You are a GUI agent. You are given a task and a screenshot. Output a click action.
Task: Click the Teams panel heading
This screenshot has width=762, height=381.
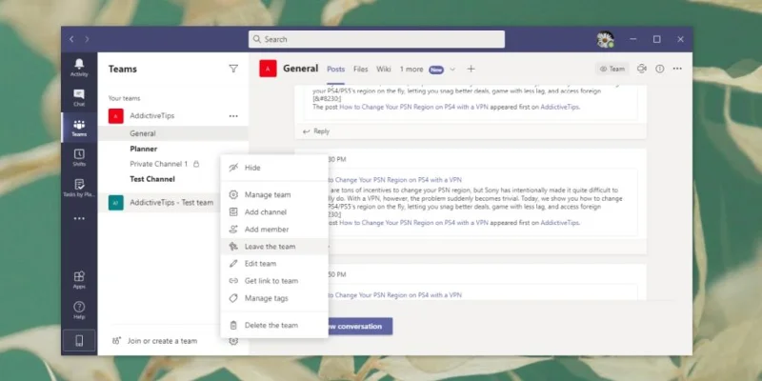point(123,69)
